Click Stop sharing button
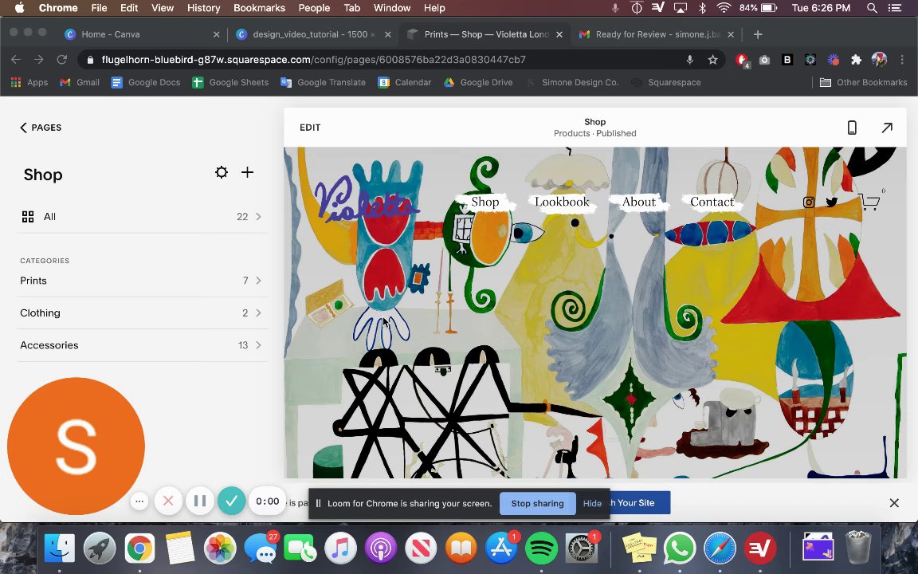This screenshot has width=918, height=574. pos(537,503)
